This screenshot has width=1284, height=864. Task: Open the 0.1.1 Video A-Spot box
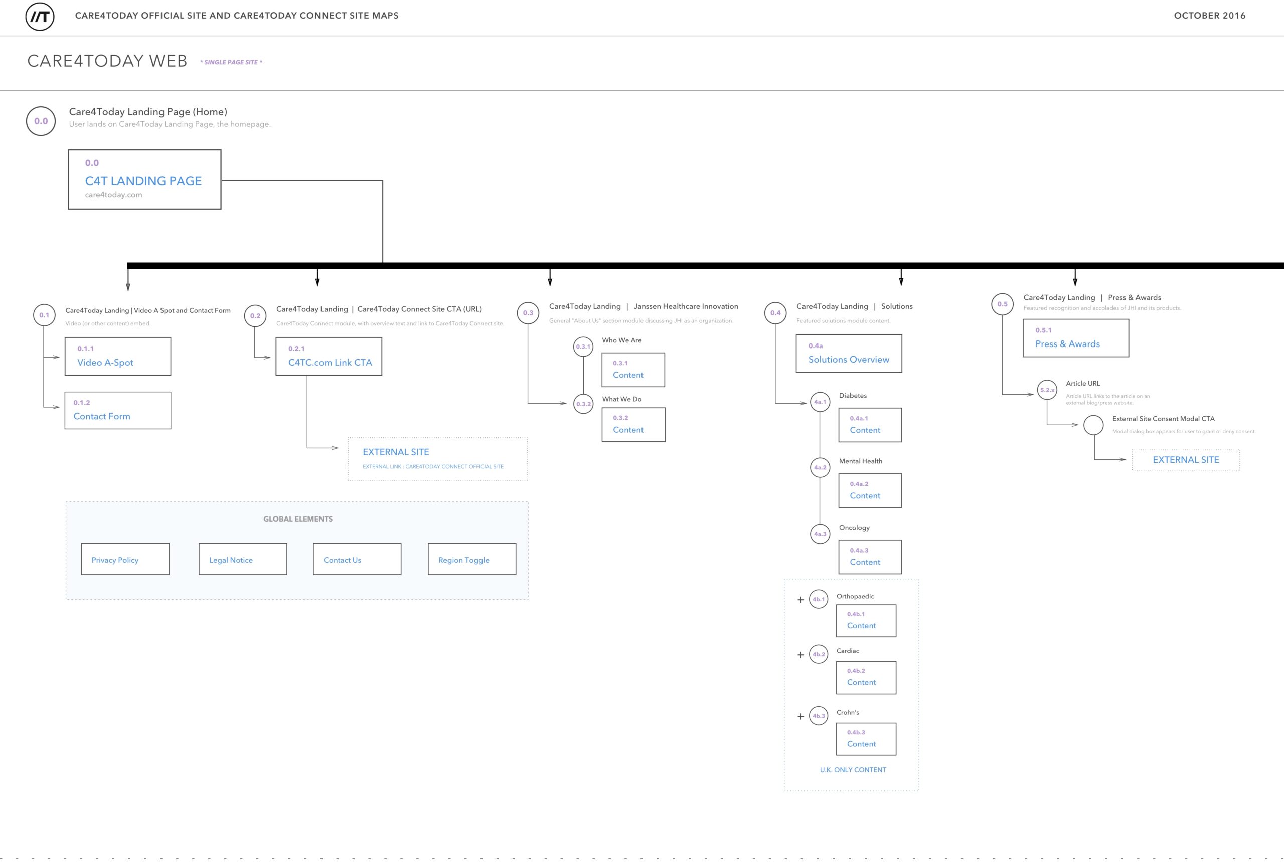(x=118, y=357)
